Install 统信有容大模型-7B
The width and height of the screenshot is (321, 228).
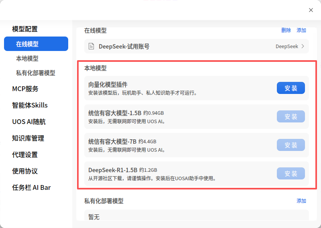coord(291,145)
